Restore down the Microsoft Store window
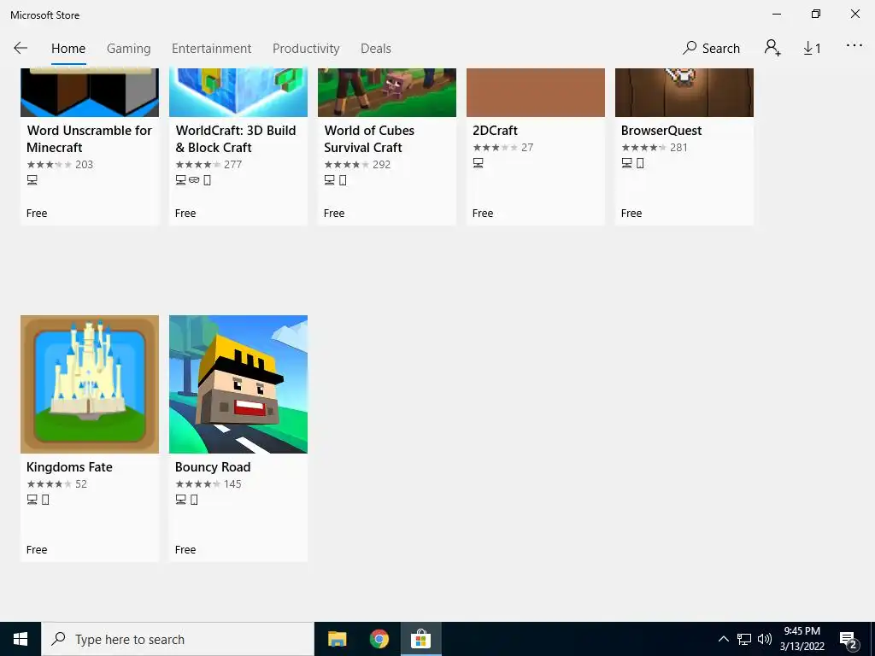The width and height of the screenshot is (875, 656). tap(816, 14)
